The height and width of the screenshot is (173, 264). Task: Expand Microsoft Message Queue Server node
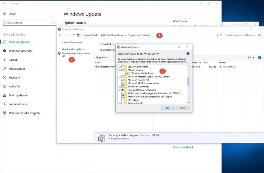tap(120, 77)
